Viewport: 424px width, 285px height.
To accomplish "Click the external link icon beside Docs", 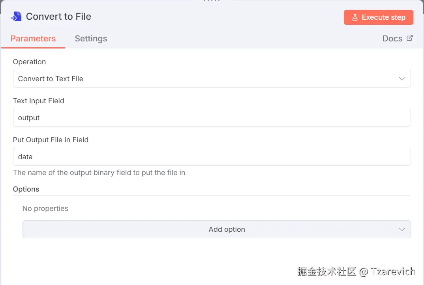I will click(x=410, y=38).
